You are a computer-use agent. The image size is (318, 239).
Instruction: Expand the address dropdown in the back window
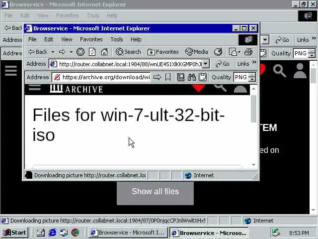(265, 40)
